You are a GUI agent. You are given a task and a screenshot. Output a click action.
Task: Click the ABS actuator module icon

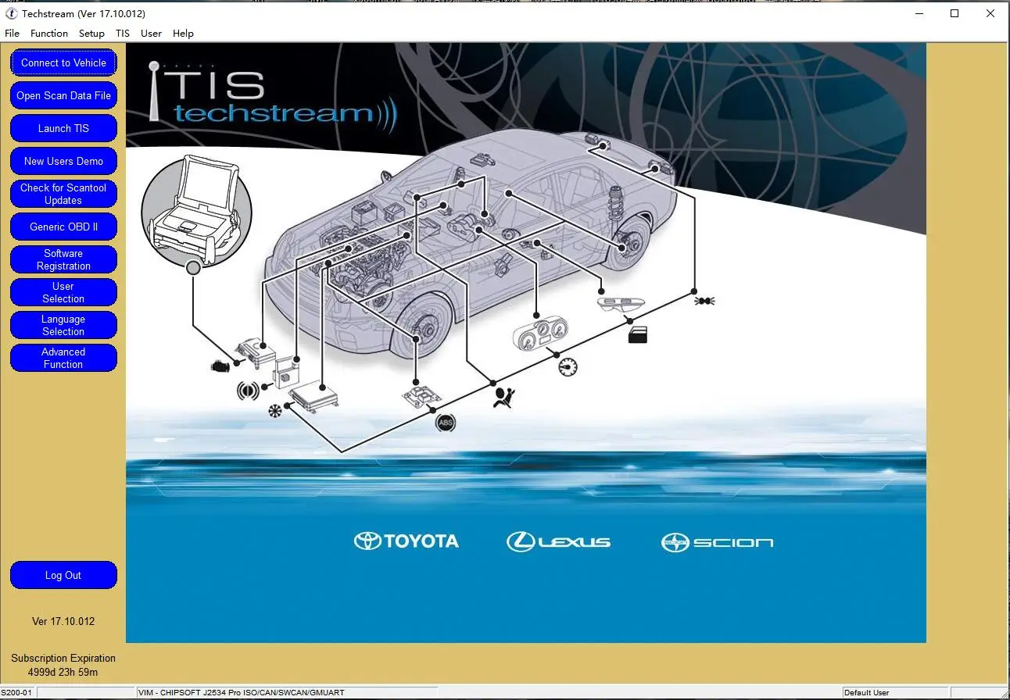(421, 398)
